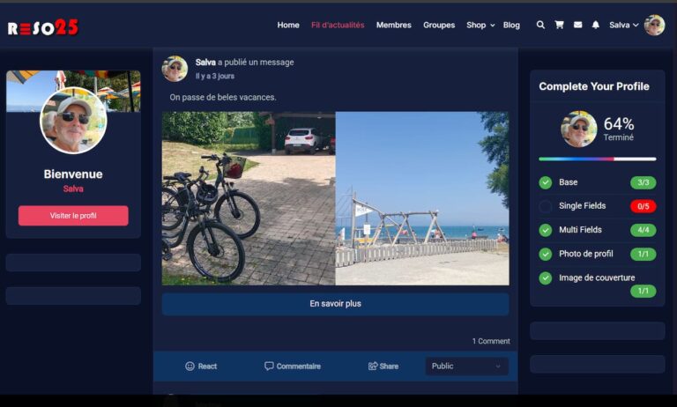Click the Complete Your Profile heading
The image size is (677, 407).
pos(594,86)
